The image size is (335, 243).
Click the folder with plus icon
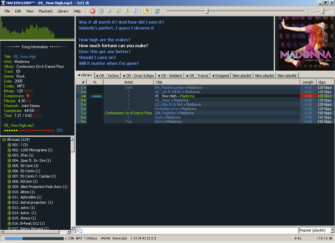click(146, 11)
